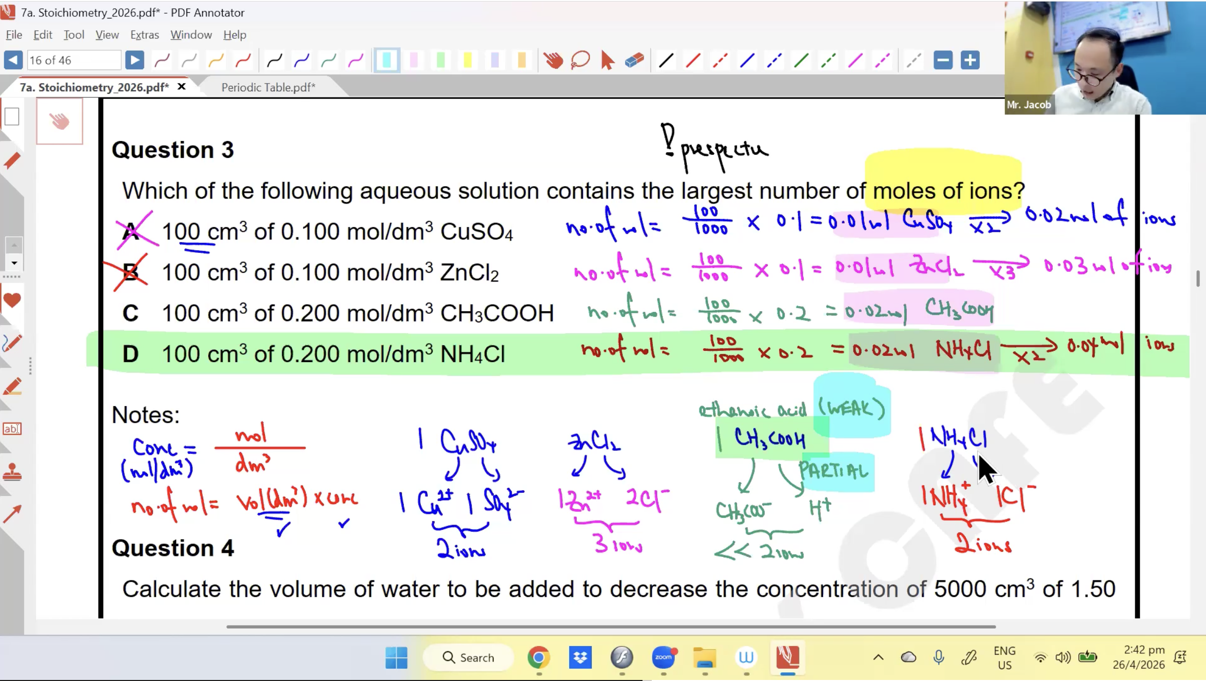Pick the dashed red line tool
Image resolution: width=1206 pixels, height=681 pixels.
tap(720, 61)
